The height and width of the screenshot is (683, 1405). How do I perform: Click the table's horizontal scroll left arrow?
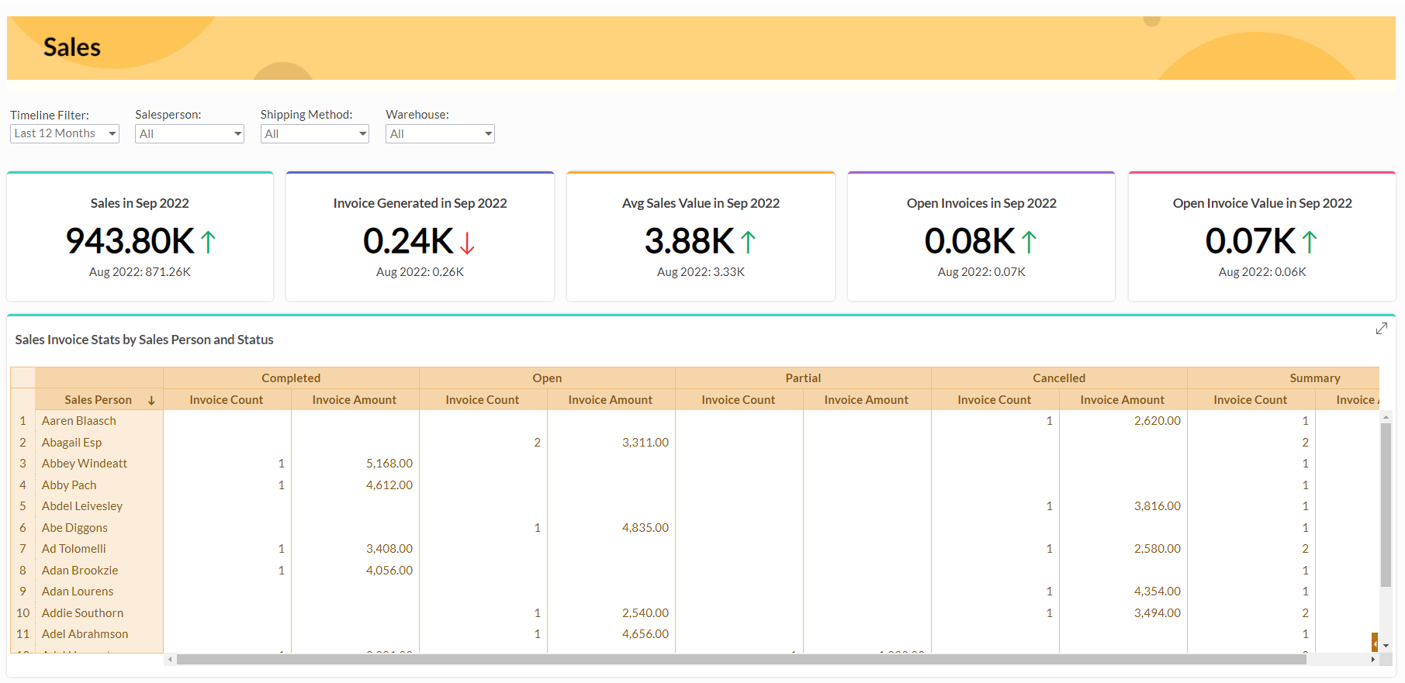(x=170, y=660)
